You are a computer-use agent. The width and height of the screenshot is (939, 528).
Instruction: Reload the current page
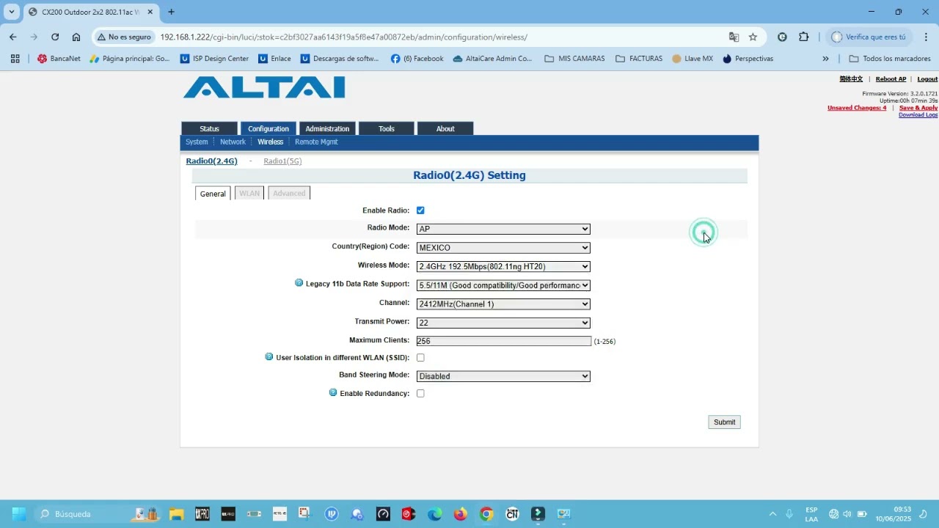(55, 37)
